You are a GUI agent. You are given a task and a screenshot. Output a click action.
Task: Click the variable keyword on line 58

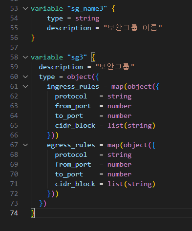(47, 58)
